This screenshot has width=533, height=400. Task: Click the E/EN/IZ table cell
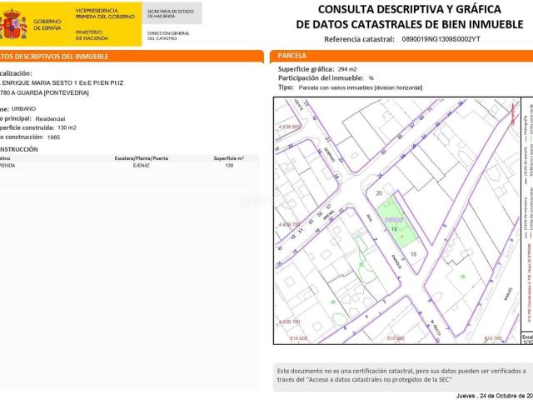coord(141,166)
